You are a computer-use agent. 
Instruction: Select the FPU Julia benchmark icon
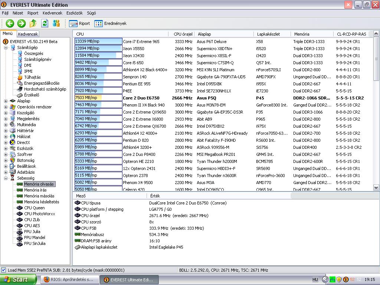pyautogui.click(x=20, y=232)
